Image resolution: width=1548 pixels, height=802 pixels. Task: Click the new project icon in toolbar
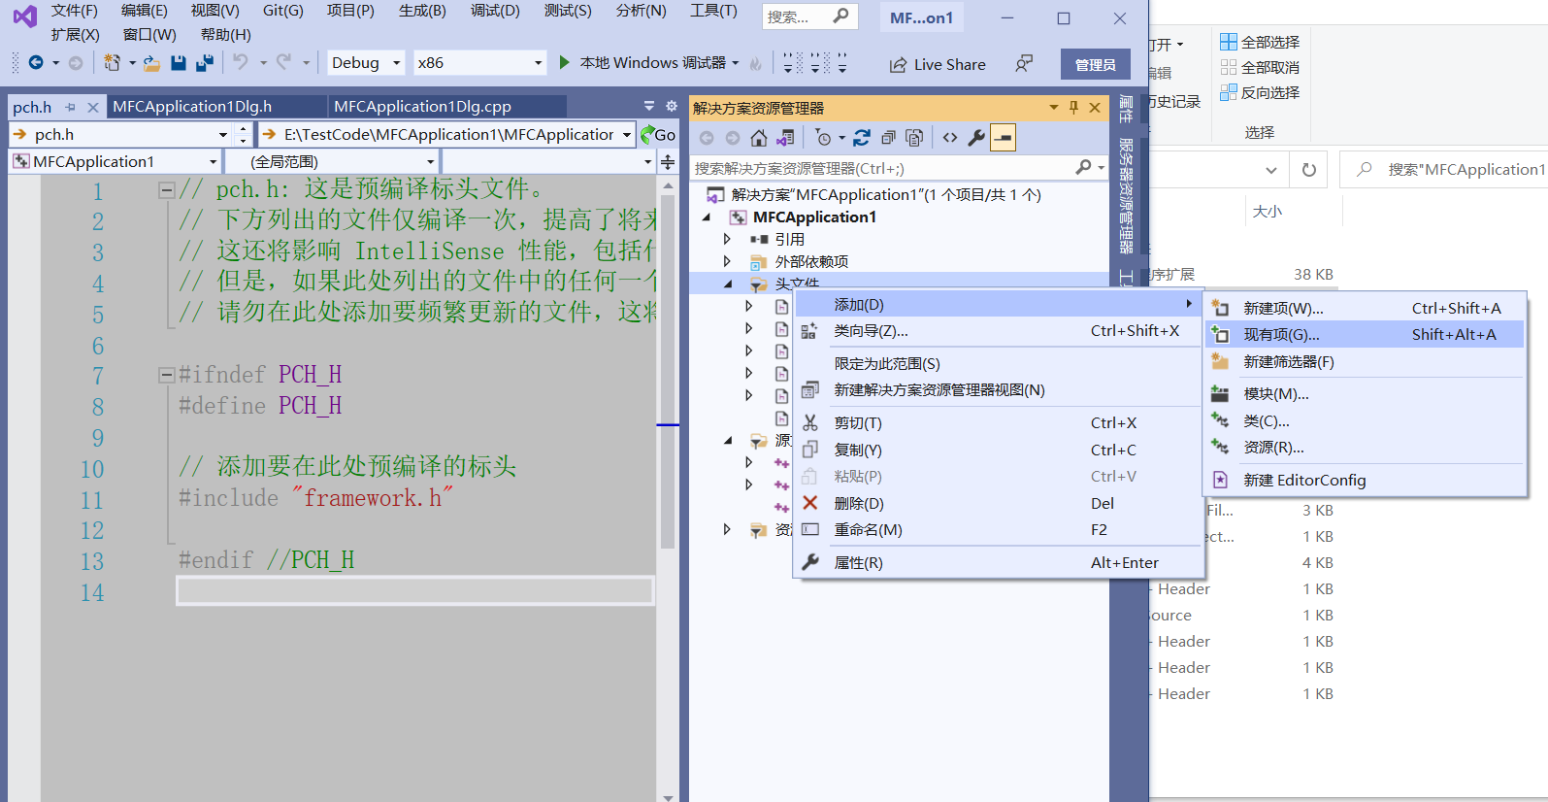(x=112, y=63)
